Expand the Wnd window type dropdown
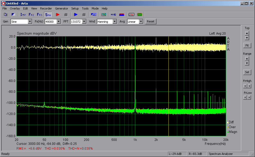This screenshot has height=157, width=255. 115,22
